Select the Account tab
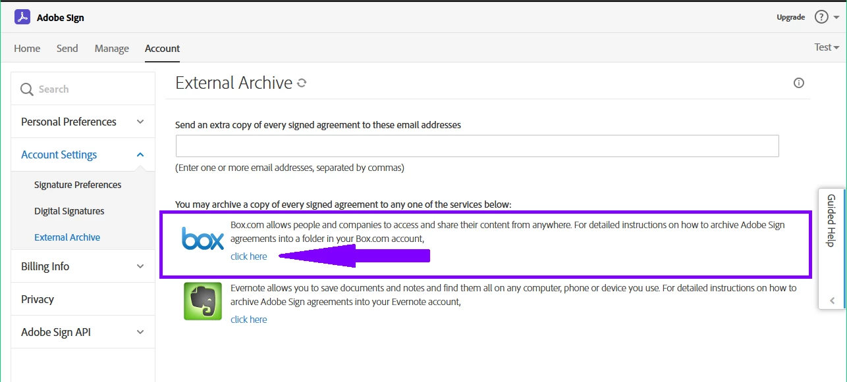The height and width of the screenshot is (382, 847). pos(162,48)
